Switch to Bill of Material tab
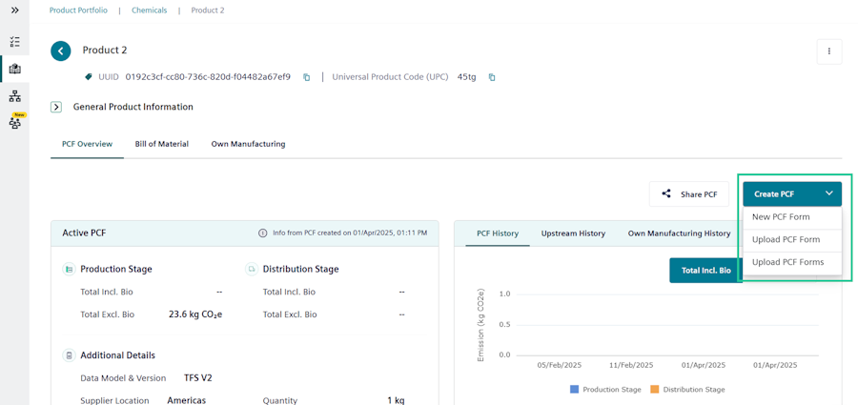This screenshot has width=858, height=405. [161, 144]
